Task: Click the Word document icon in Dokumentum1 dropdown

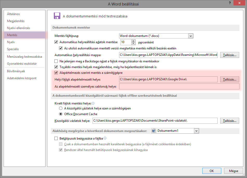Action: (154, 131)
